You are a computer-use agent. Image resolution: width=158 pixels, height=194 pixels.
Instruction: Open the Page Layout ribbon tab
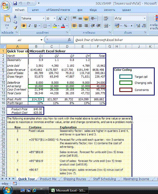coord(58,10)
